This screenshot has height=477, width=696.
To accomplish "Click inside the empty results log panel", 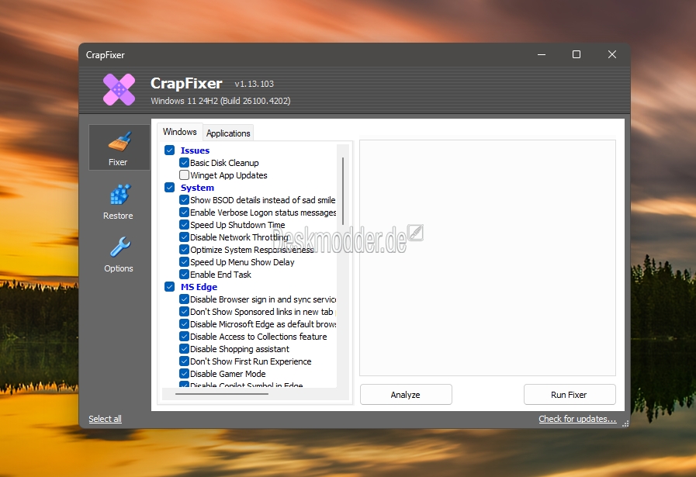I will point(487,258).
